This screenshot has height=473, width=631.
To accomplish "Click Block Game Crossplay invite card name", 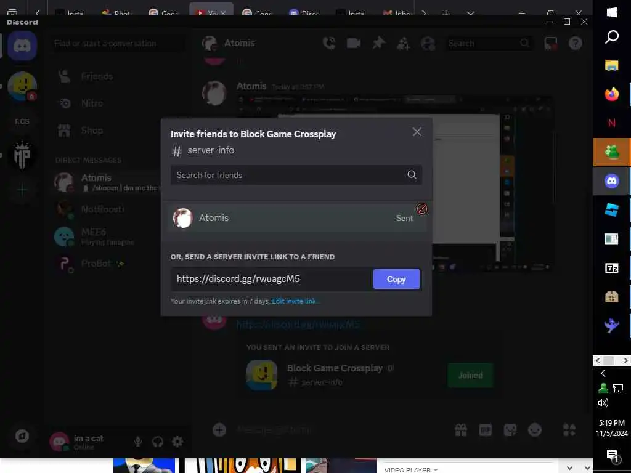I will (335, 368).
